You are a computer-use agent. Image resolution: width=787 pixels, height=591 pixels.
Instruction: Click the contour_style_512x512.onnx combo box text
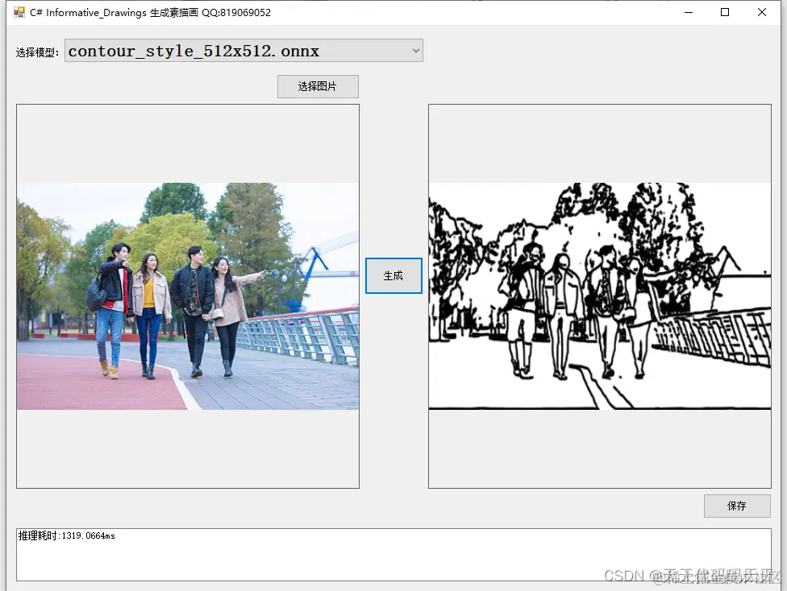pos(194,52)
